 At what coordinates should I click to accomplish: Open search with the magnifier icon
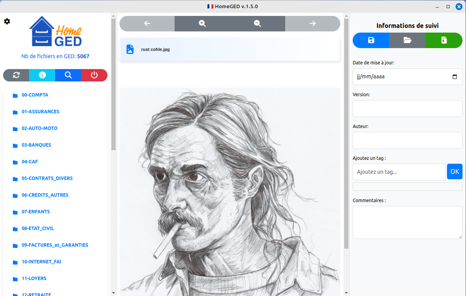tap(68, 75)
